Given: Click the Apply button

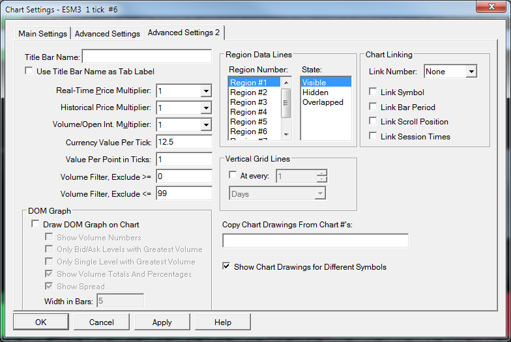Looking at the screenshot, I should point(162,322).
